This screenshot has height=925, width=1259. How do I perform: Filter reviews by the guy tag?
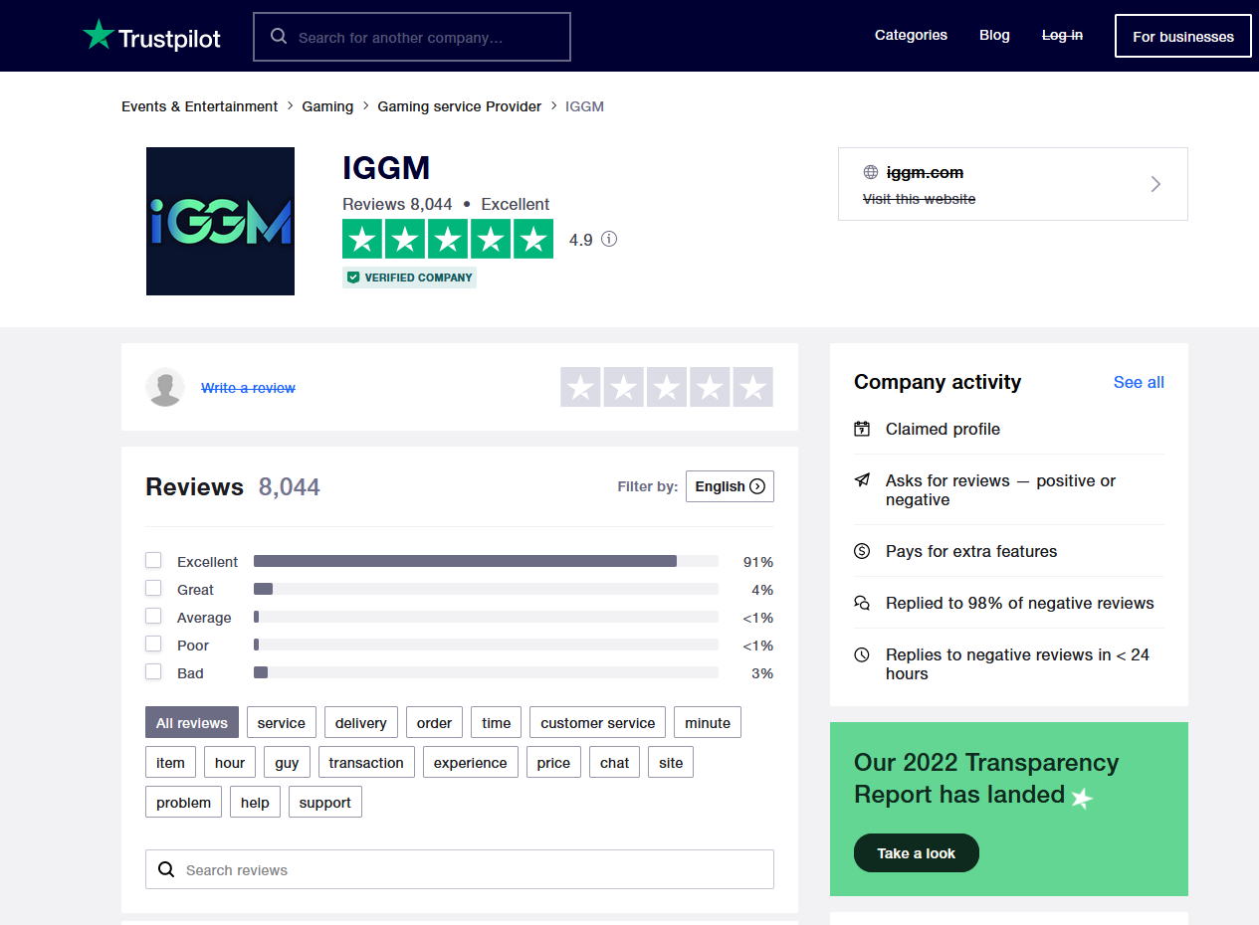(x=287, y=763)
